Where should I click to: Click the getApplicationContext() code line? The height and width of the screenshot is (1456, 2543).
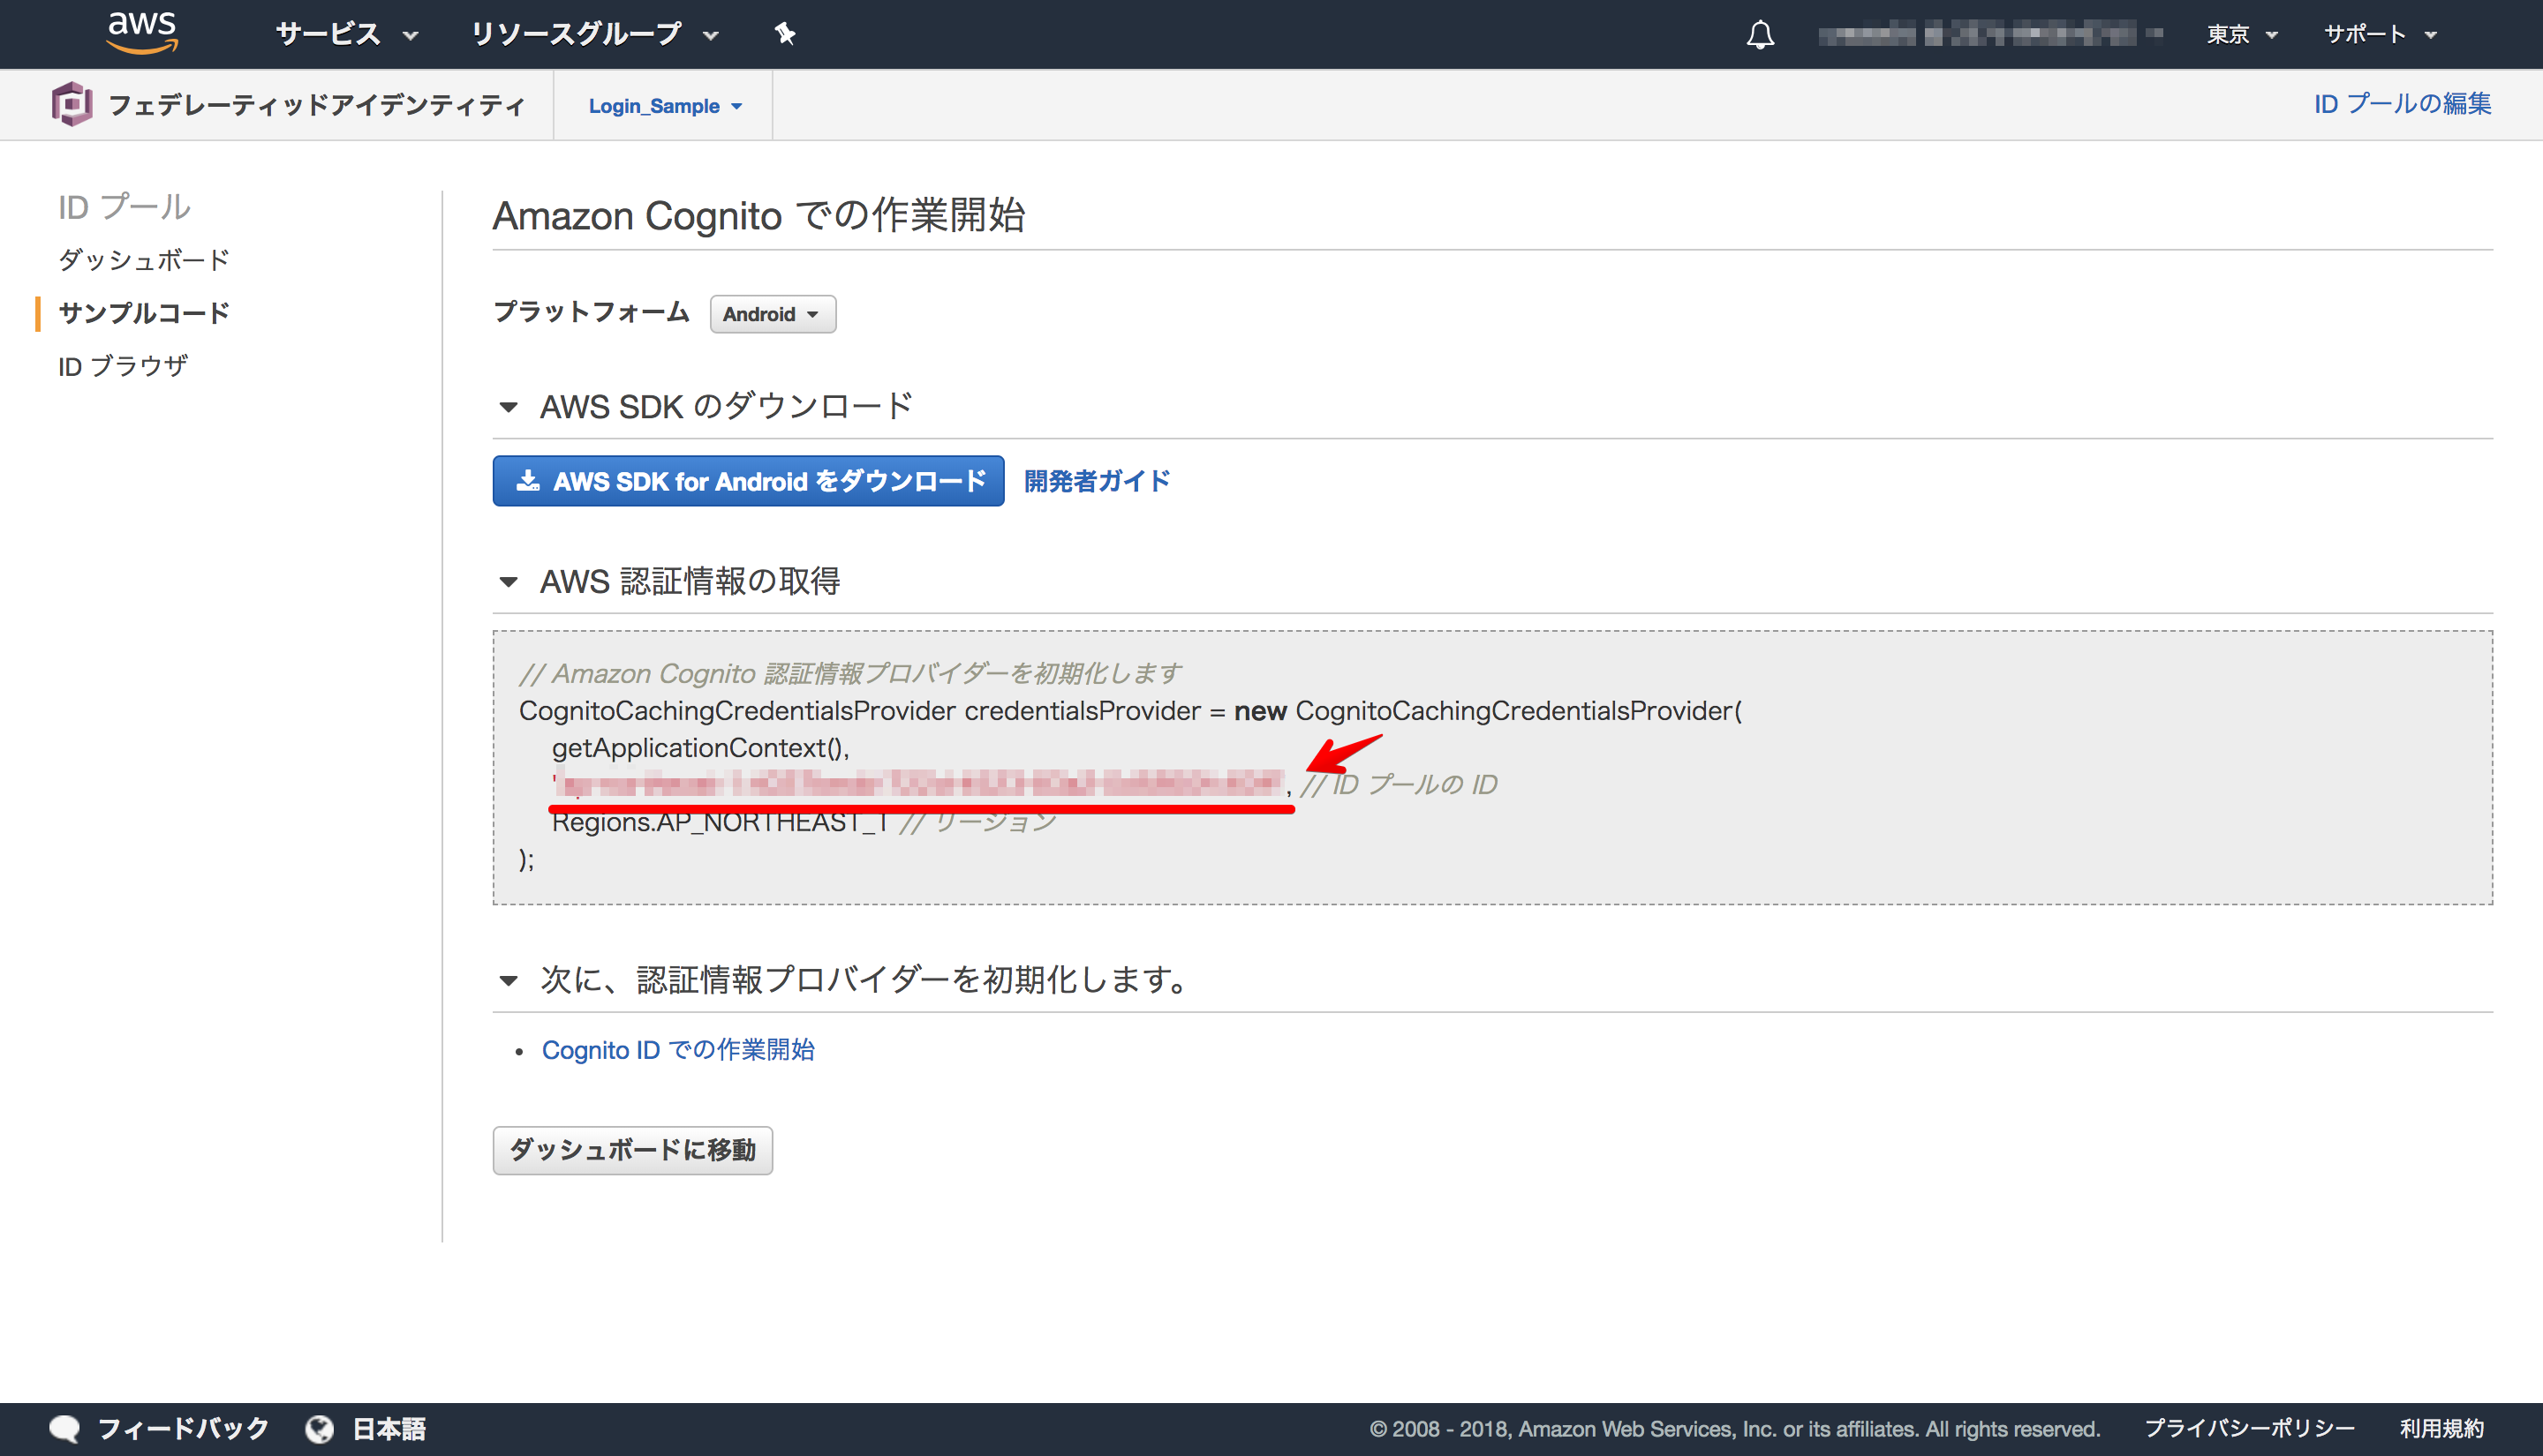[700, 747]
